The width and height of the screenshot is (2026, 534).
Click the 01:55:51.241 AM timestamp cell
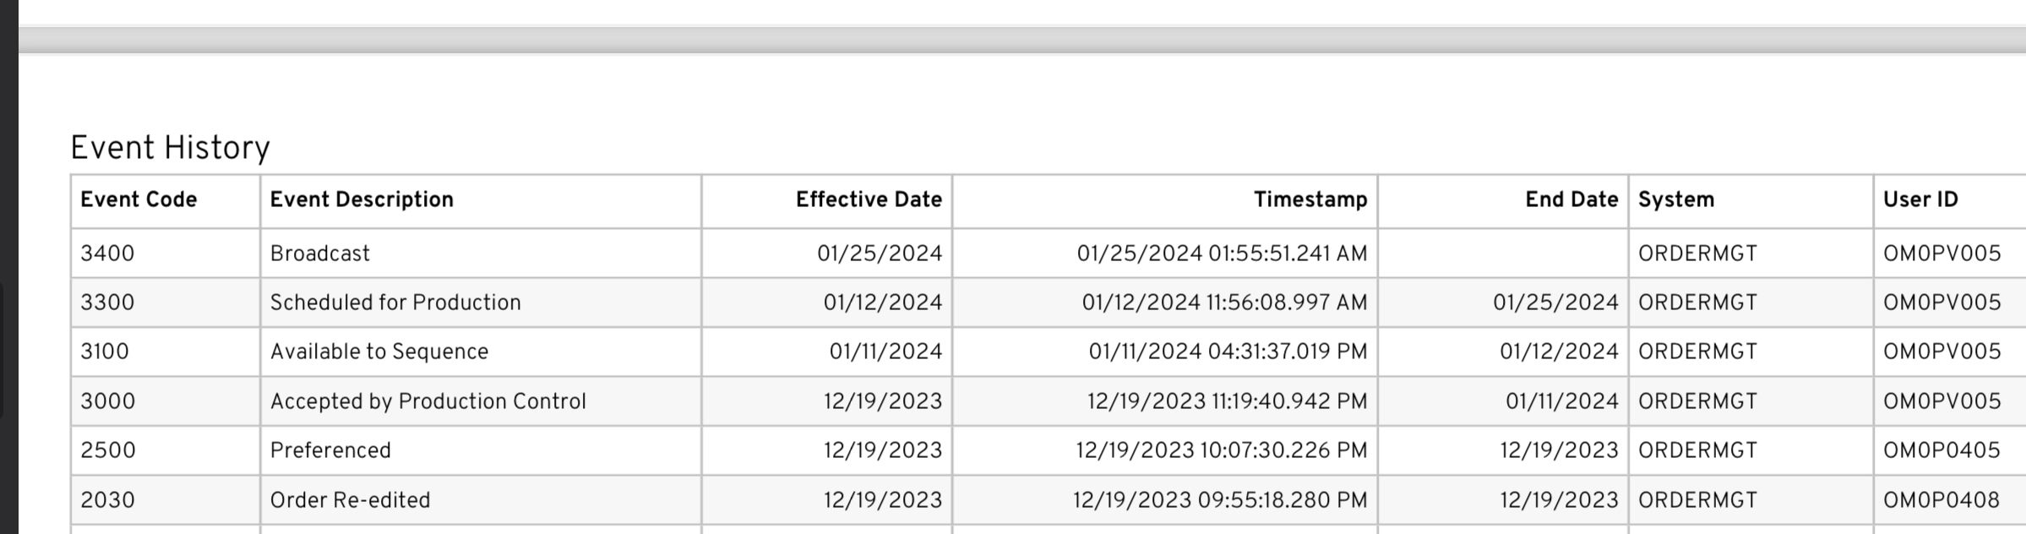1222,253
